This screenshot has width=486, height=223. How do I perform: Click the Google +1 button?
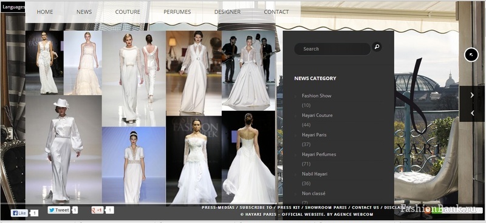97,210
